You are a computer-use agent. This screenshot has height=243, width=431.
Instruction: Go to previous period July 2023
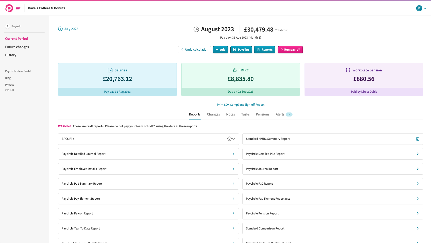point(68,29)
